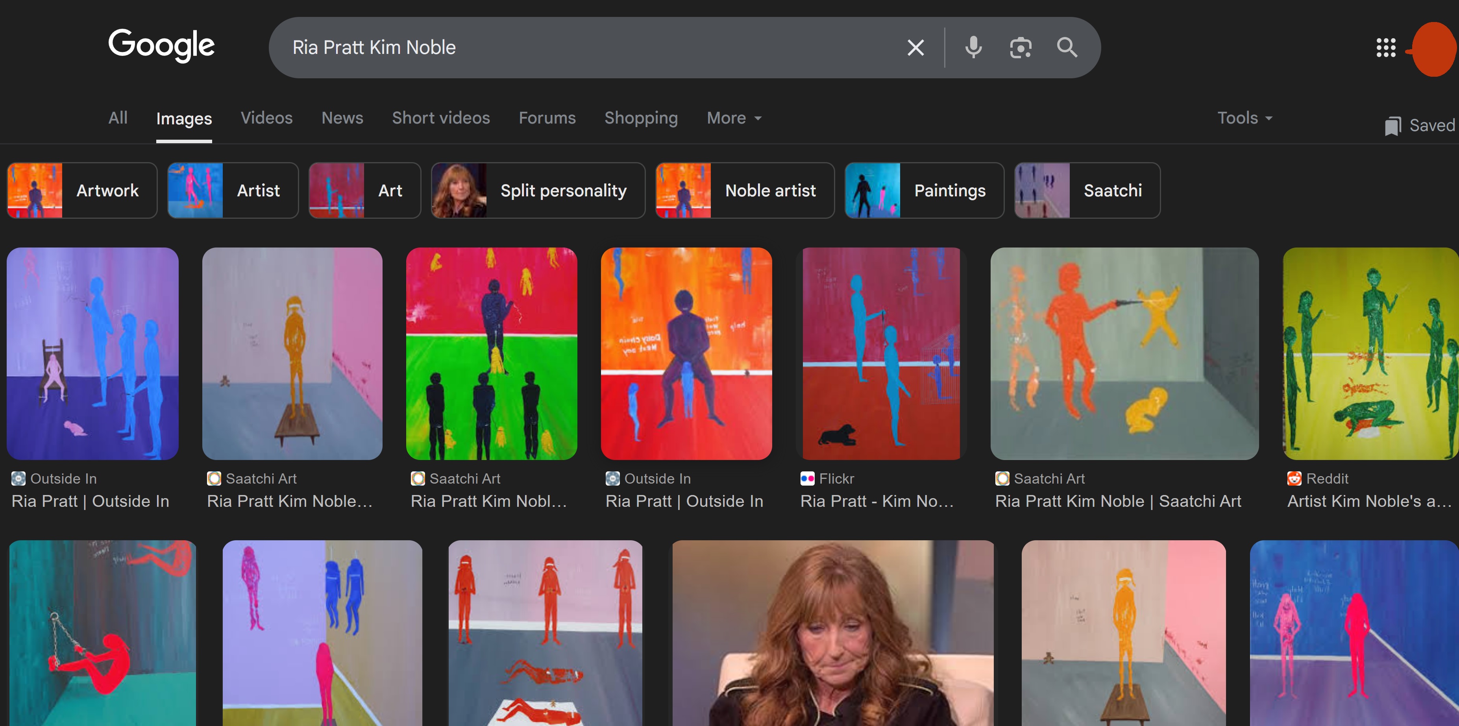Click the Saatchi Art favicon under the grey-pink painting
Screen dimensions: 1459x726
point(214,478)
